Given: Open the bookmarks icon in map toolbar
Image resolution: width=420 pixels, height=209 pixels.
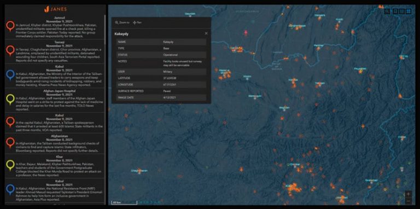Looking at the screenshot, I should (x=395, y=11).
